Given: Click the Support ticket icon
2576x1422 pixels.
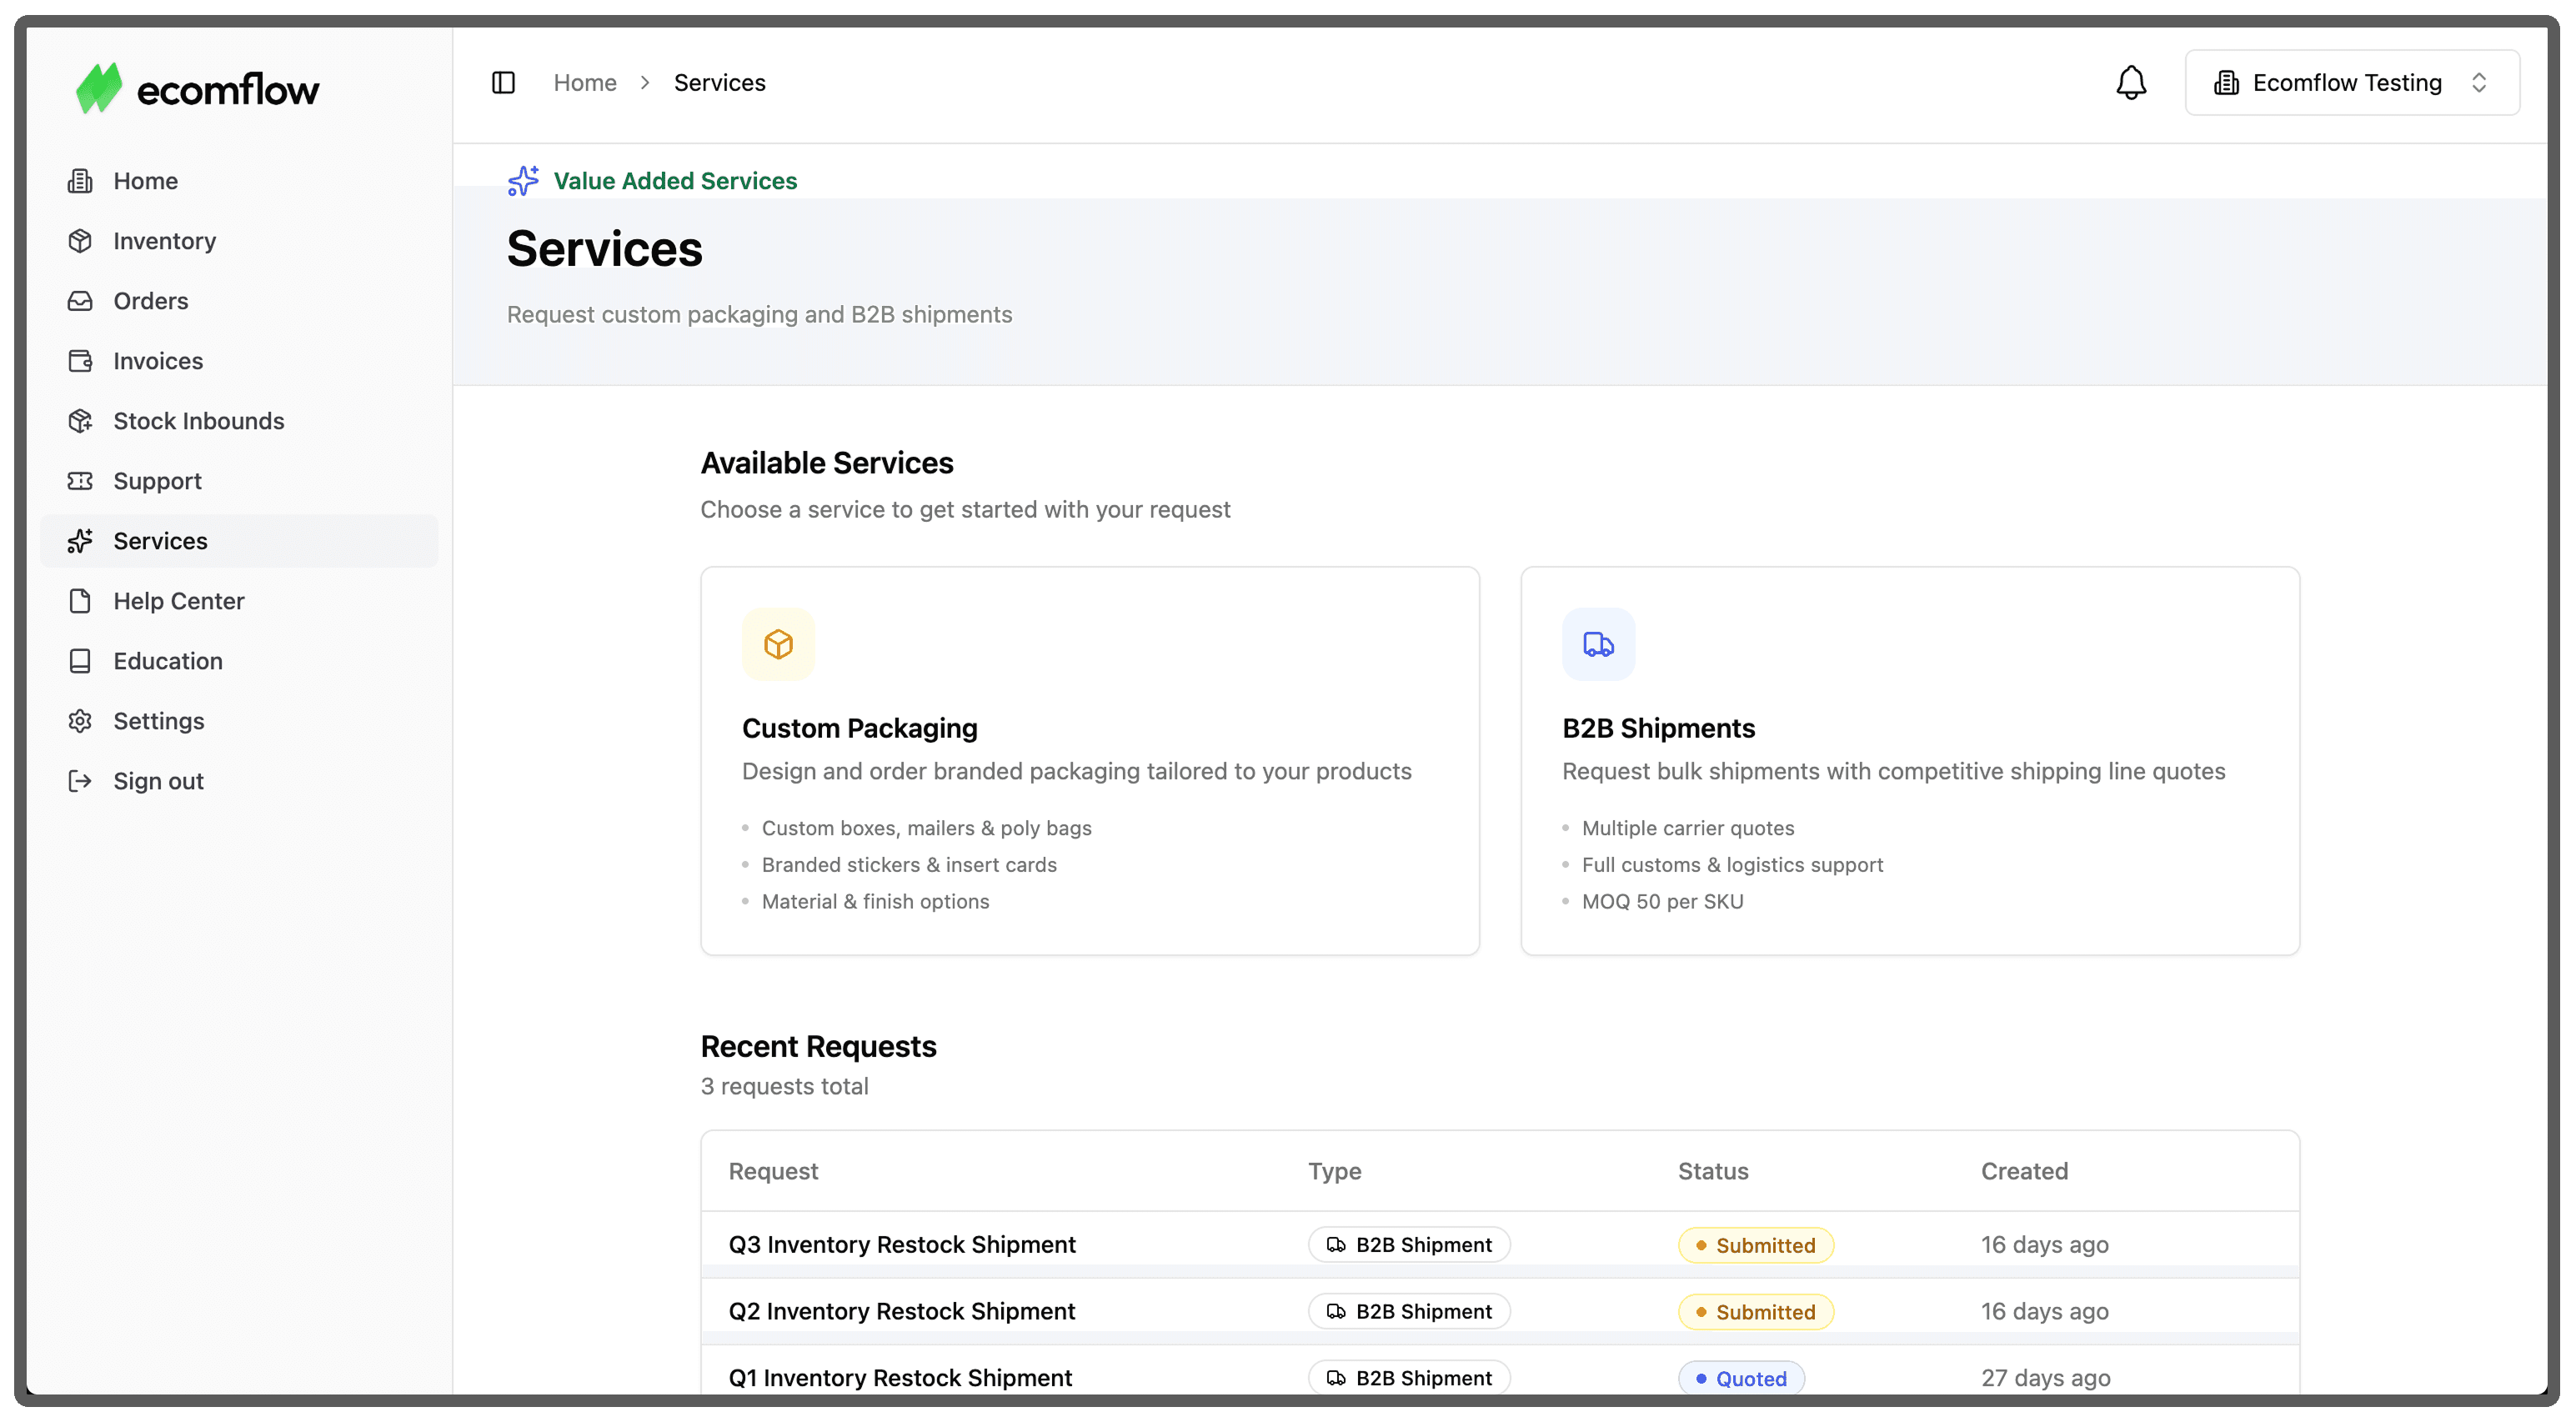Looking at the screenshot, I should tap(80, 481).
